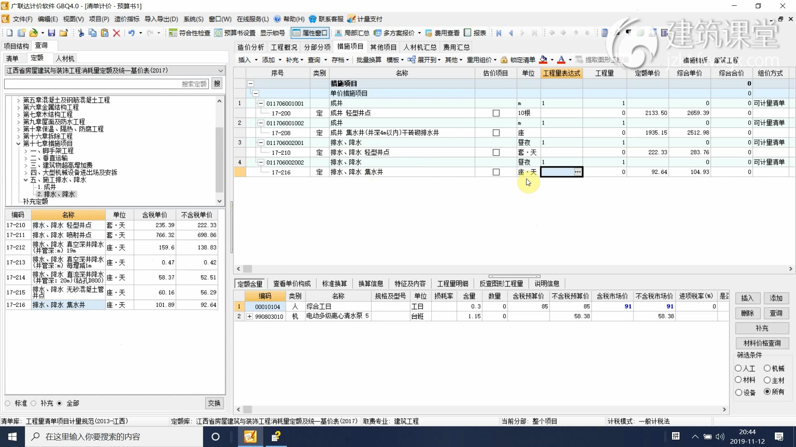Screen dimensions: 796x447
Task: Click the 交换 button
Action: [214, 403]
